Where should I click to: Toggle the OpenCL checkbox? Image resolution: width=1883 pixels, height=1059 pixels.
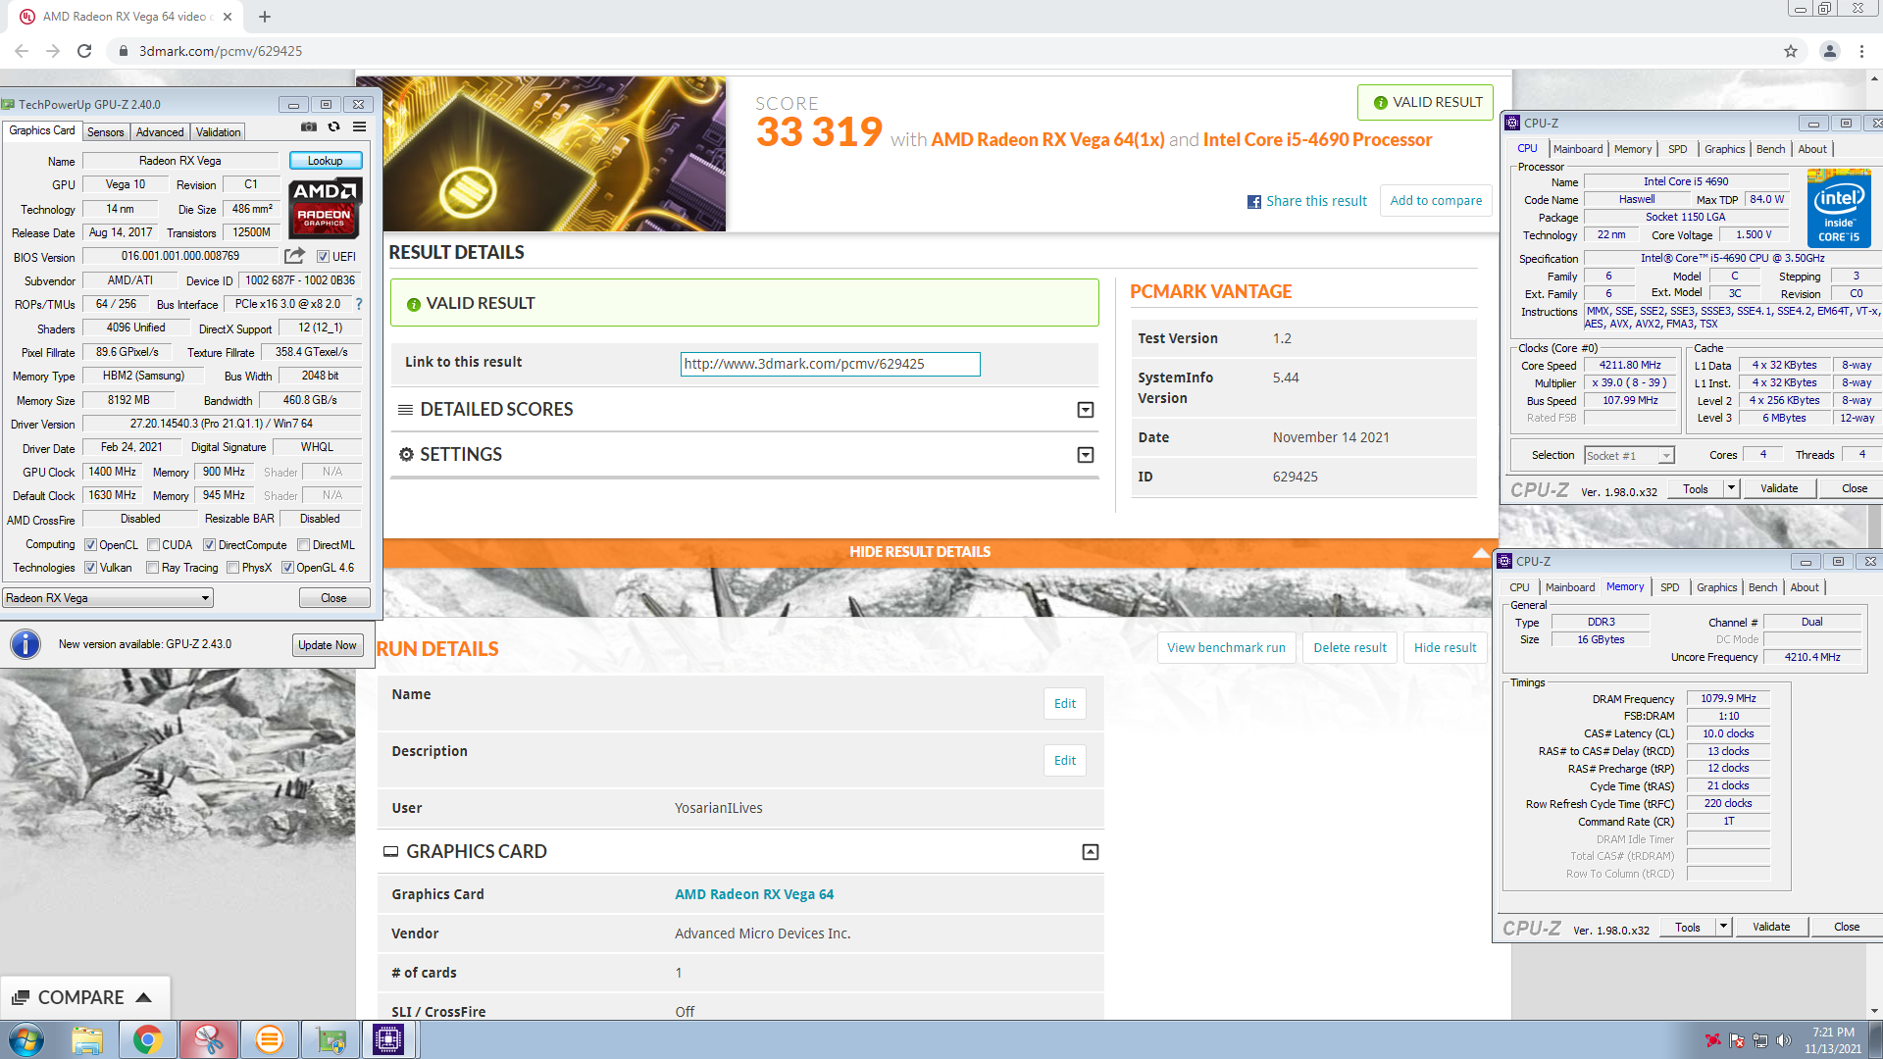tap(90, 545)
